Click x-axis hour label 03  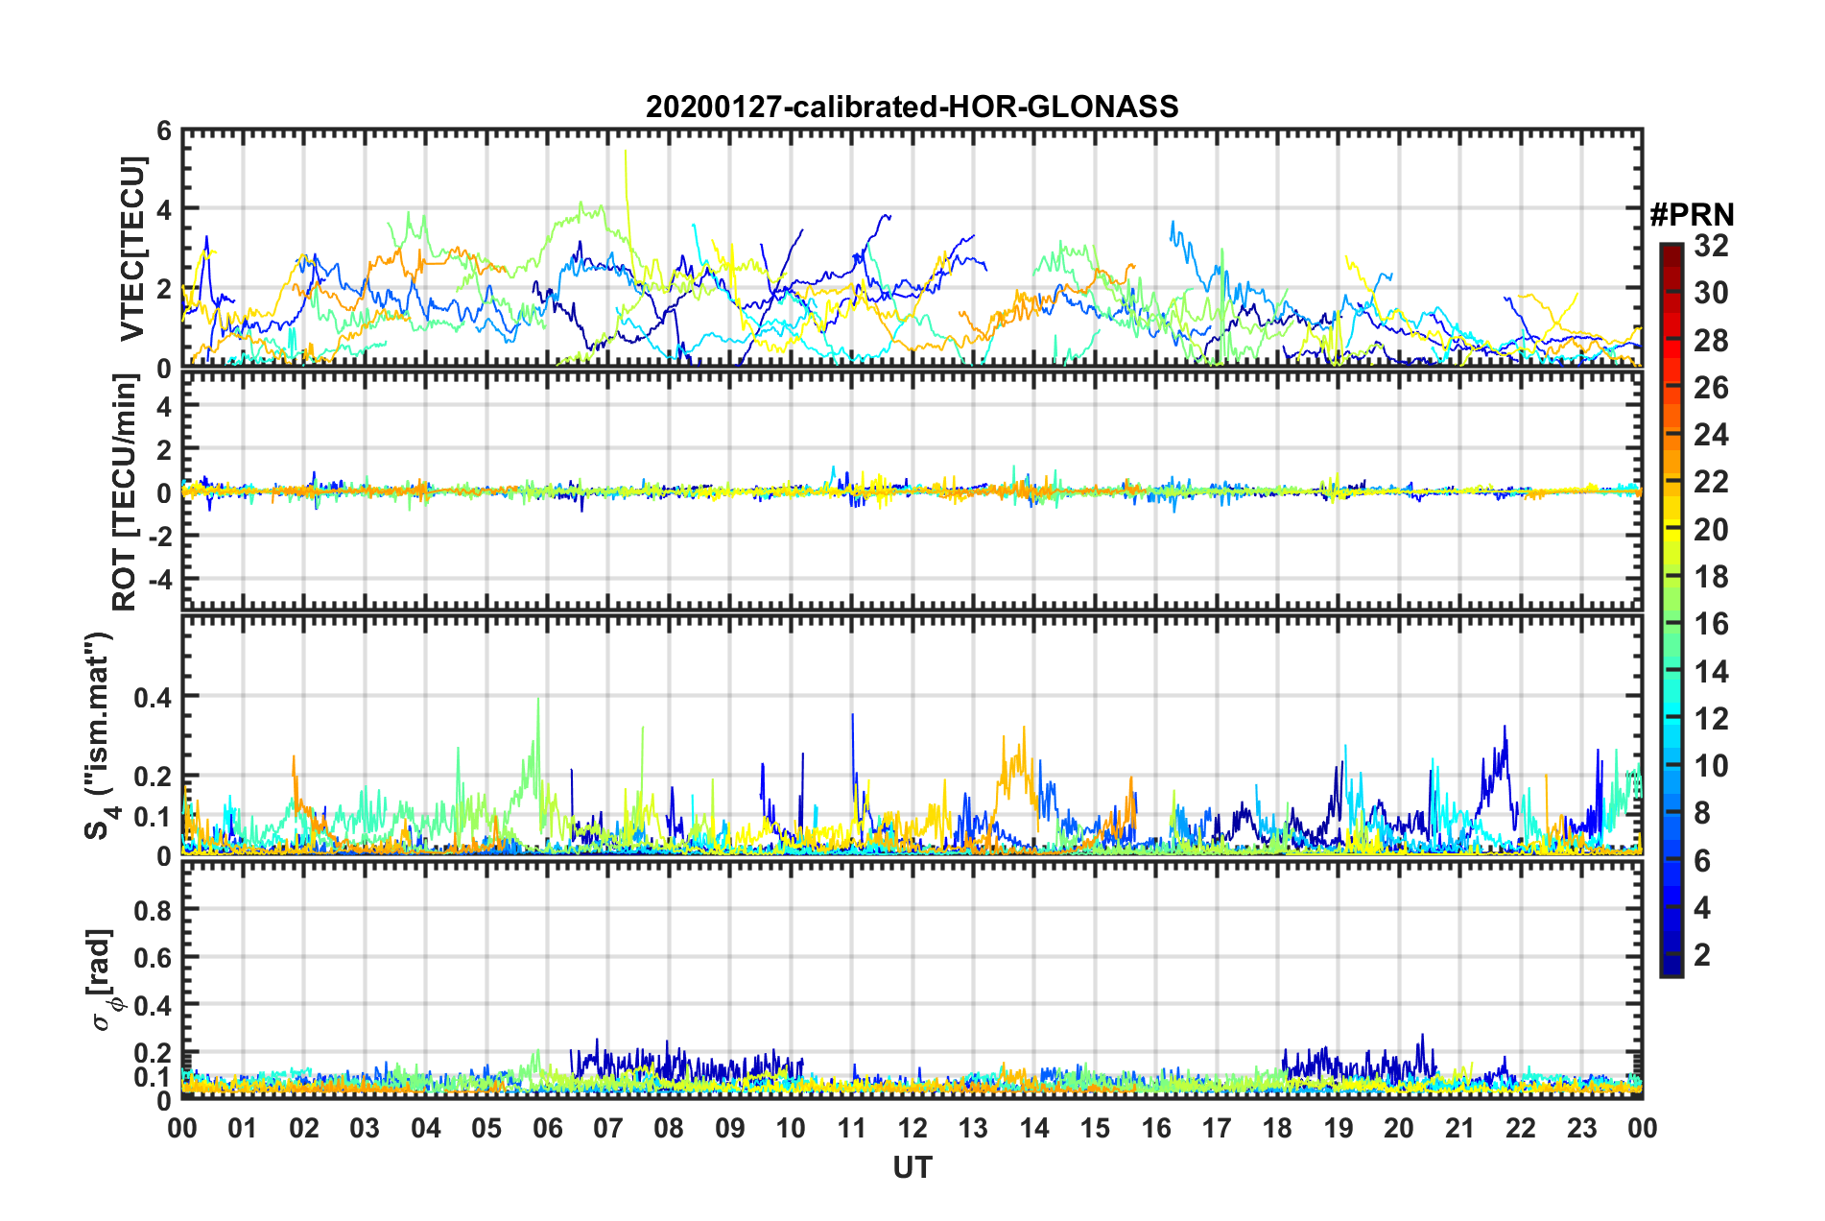(x=365, y=1128)
